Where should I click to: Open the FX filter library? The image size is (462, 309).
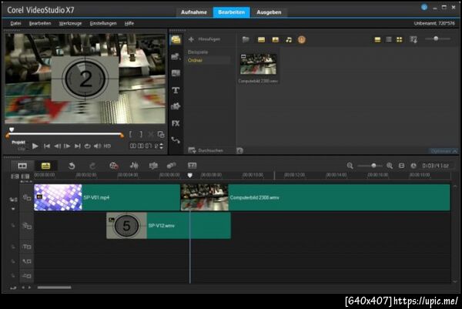click(x=176, y=123)
